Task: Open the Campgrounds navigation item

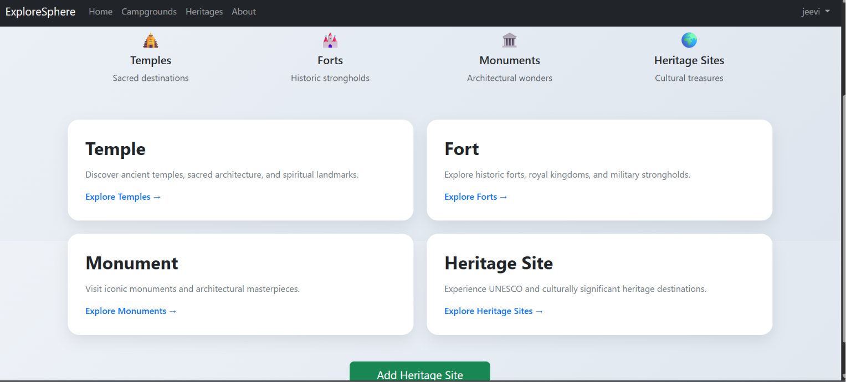Action: click(149, 12)
